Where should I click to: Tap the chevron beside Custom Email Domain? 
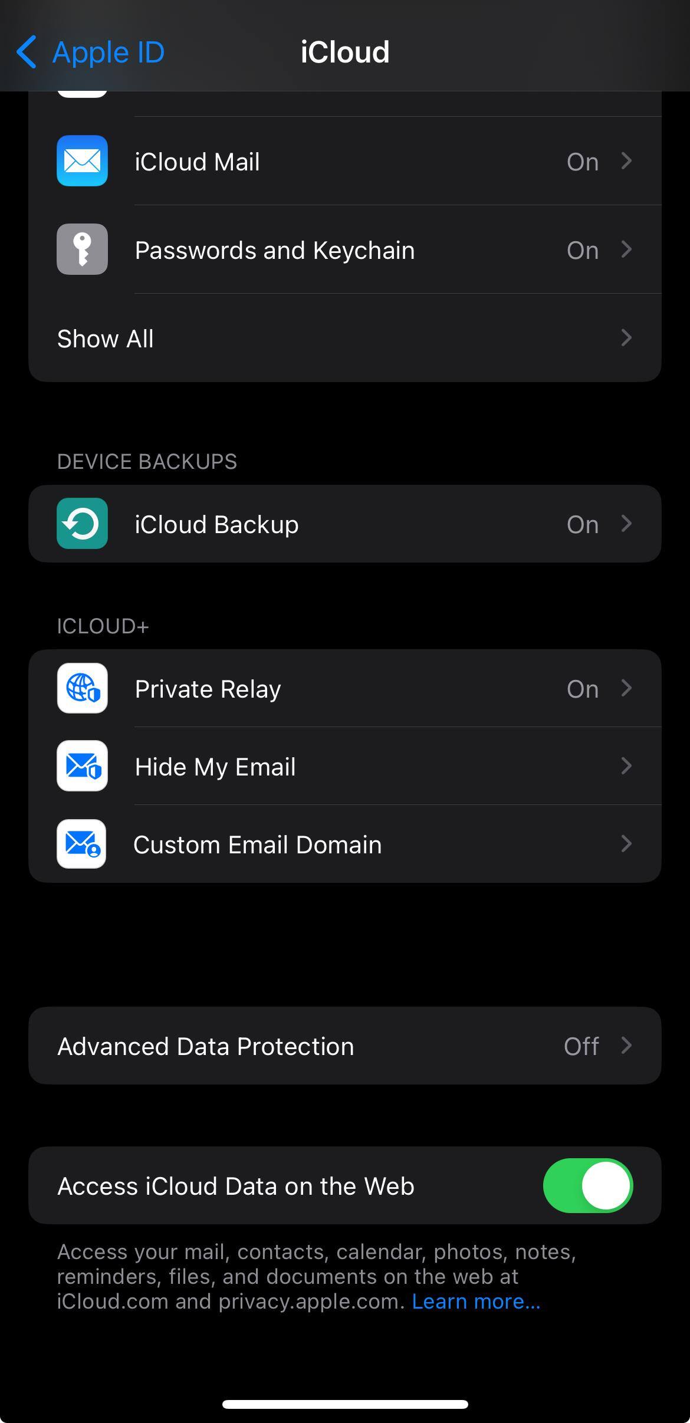[626, 844]
